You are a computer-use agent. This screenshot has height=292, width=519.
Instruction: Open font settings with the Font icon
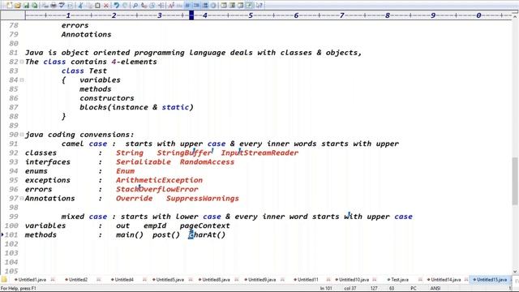point(171,6)
